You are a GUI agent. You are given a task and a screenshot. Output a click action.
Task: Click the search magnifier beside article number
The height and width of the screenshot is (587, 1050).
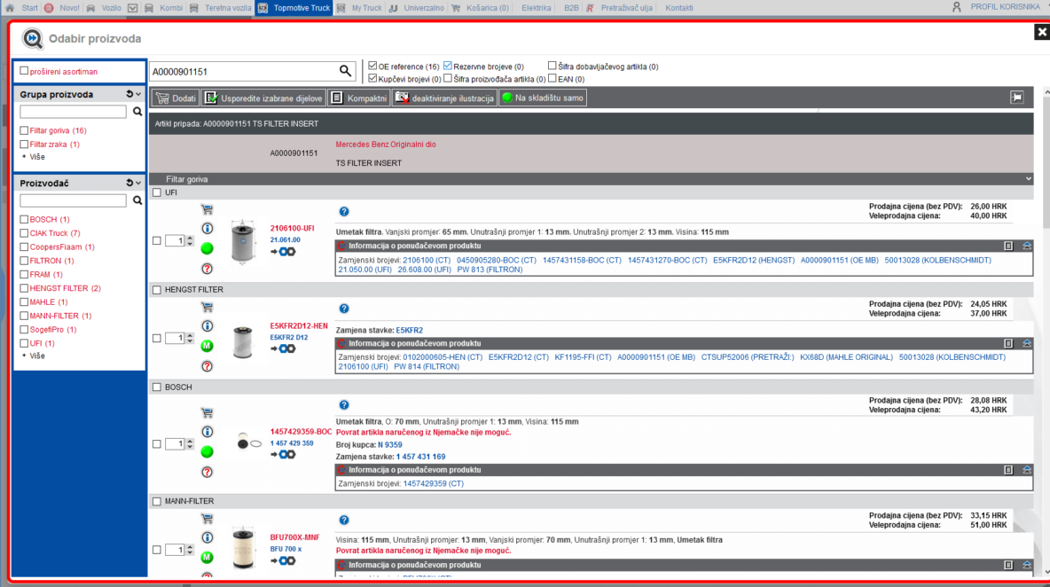point(345,71)
